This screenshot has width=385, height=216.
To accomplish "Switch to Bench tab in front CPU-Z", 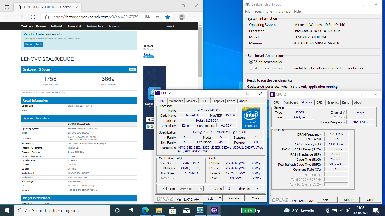I will pyautogui.click(x=231, y=101).
